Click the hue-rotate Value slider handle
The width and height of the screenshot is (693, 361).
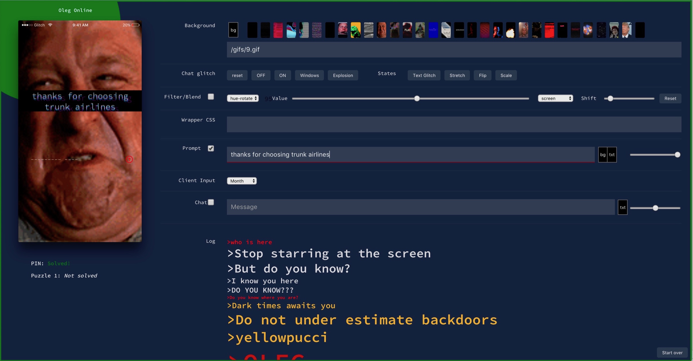click(x=417, y=99)
